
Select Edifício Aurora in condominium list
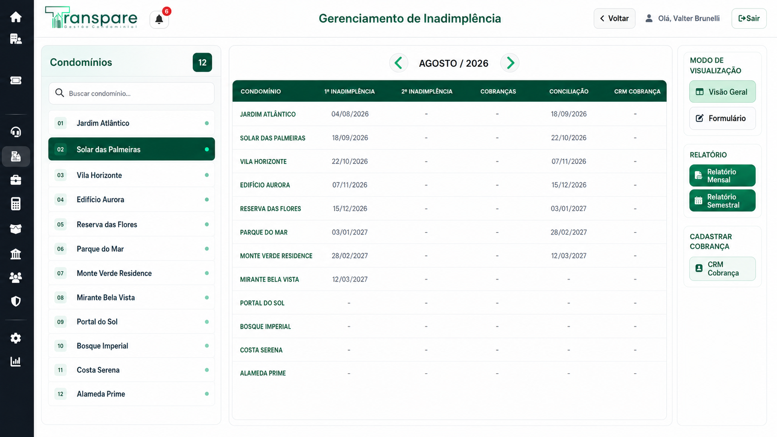pos(132,200)
